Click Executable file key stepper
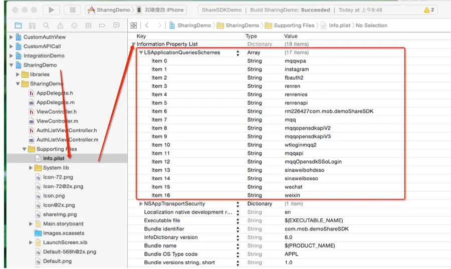Screen dimensions: 451x269 pyautogui.click(x=238, y=221)
